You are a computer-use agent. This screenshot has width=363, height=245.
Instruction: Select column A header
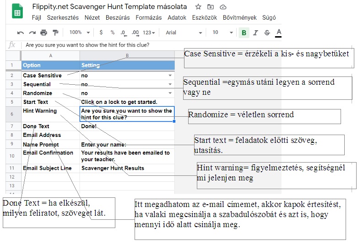click(50, 55)
